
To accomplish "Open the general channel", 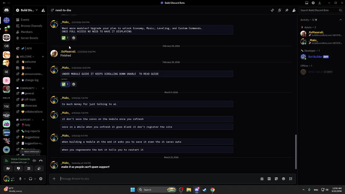I will point(30,93).
